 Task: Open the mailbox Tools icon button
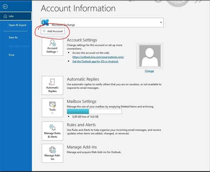click(52, 108)
